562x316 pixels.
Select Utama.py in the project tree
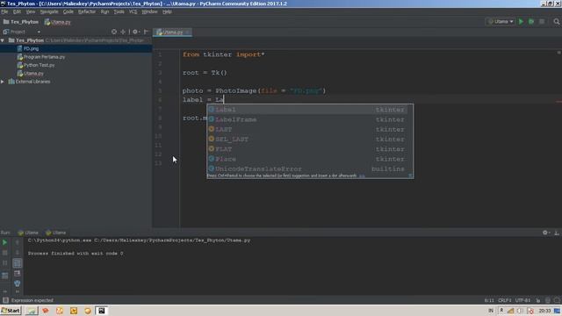[33, 74]
